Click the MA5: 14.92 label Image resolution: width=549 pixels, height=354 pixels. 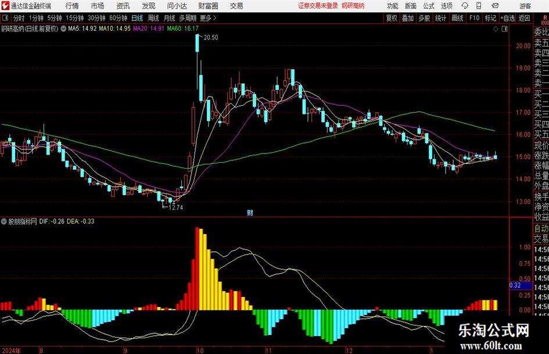[x=82, y=28]
